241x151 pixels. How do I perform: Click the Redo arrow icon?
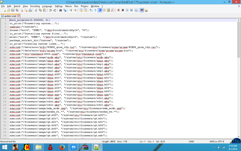click(x=55, y=10)
